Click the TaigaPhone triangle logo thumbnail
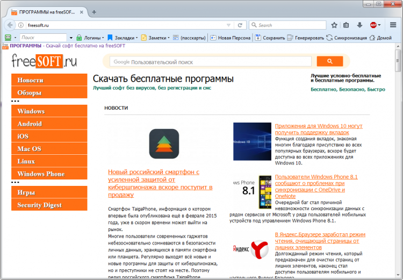Screen dimensions: 403x280 coord(164,143)
